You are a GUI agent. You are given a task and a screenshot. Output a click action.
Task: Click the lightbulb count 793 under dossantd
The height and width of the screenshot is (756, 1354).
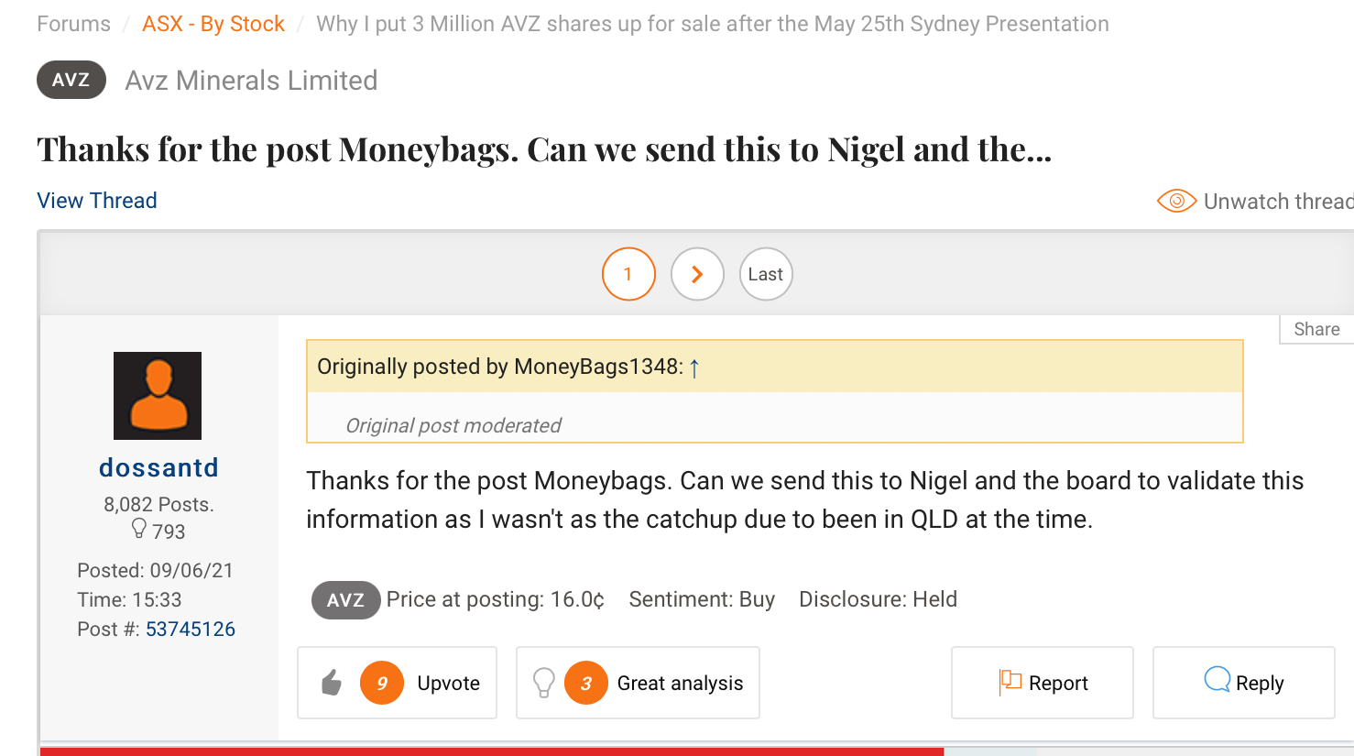pyautogui.click(x=158, y=531)
